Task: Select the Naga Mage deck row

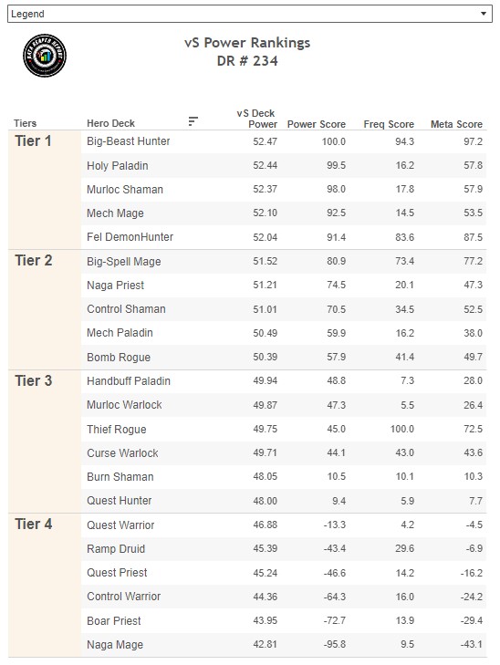Action: point(284,645)
